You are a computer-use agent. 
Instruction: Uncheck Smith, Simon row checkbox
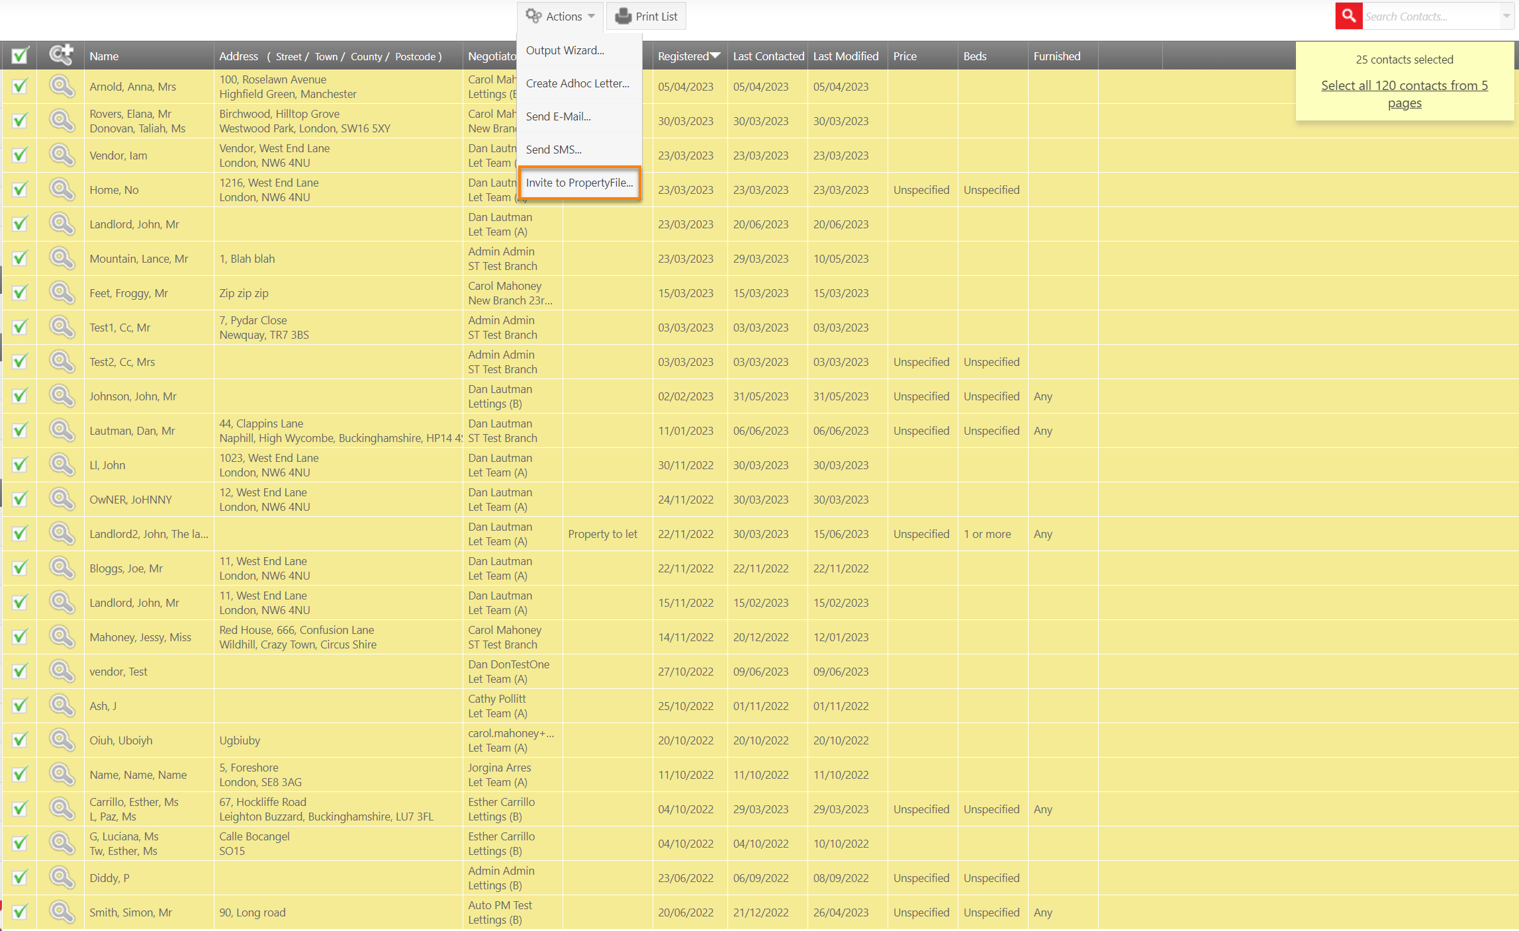(x=20, y=912)
